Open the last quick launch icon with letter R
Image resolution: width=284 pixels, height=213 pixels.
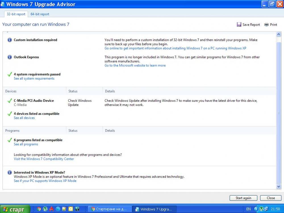[77, 209]
